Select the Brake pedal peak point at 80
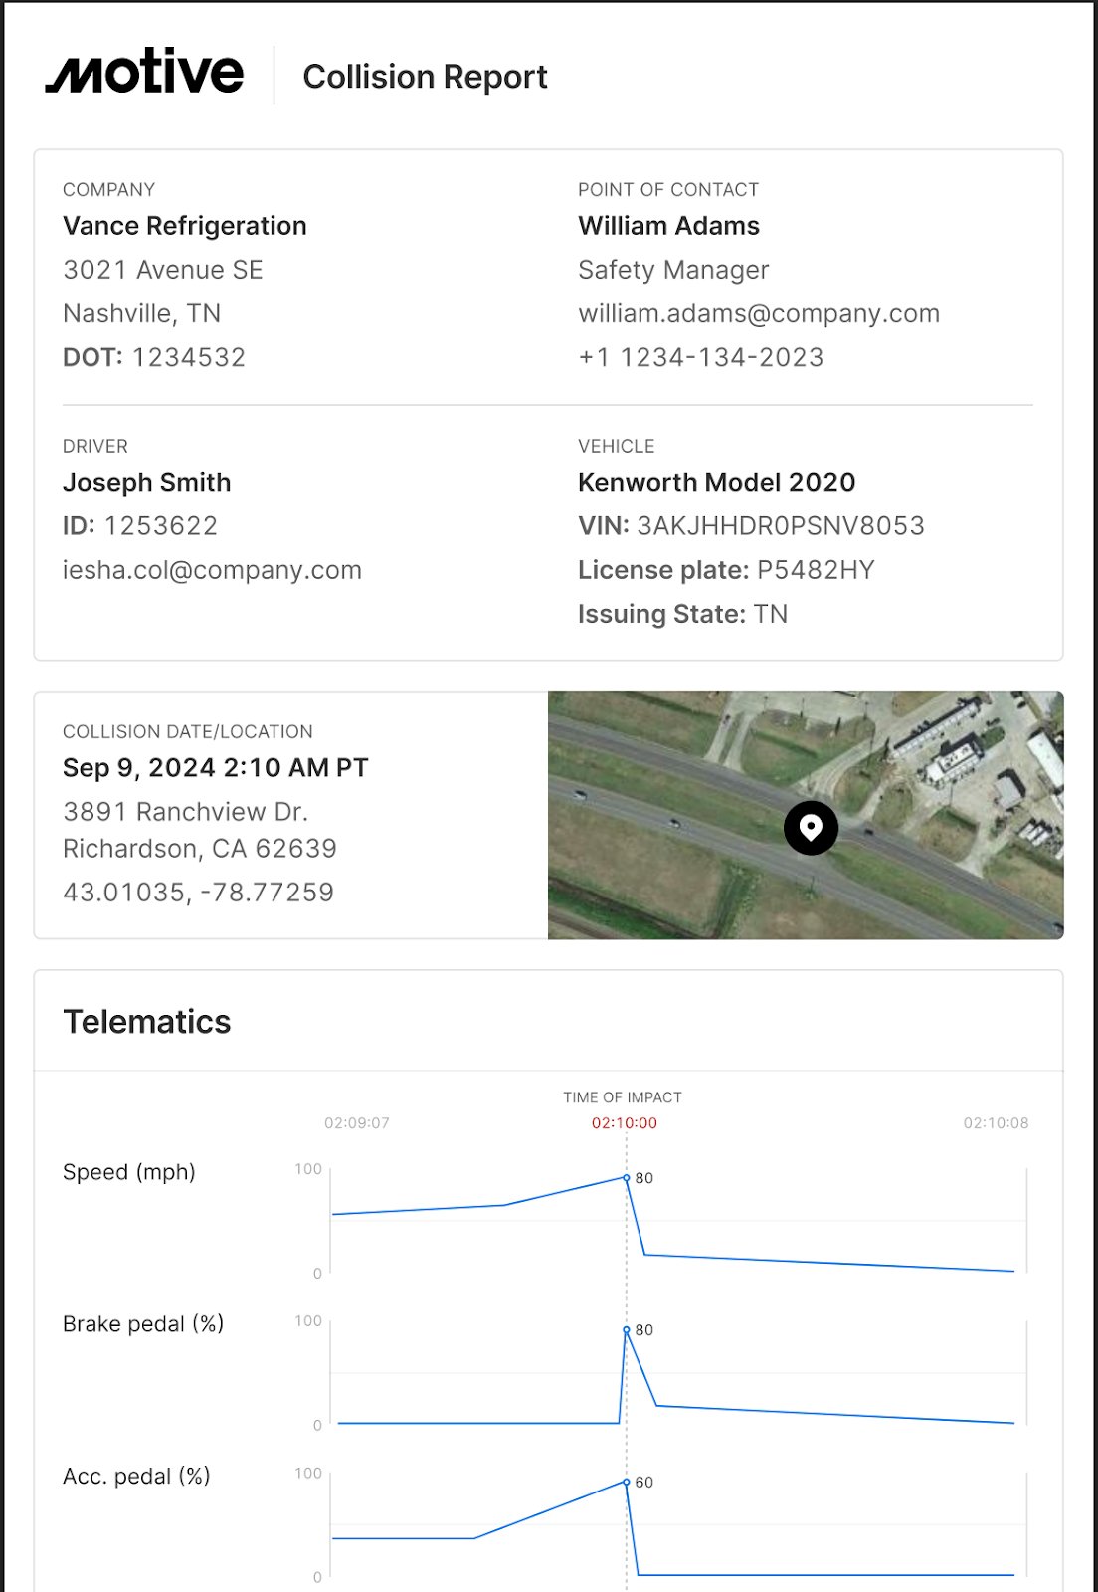 point(627,1330)
